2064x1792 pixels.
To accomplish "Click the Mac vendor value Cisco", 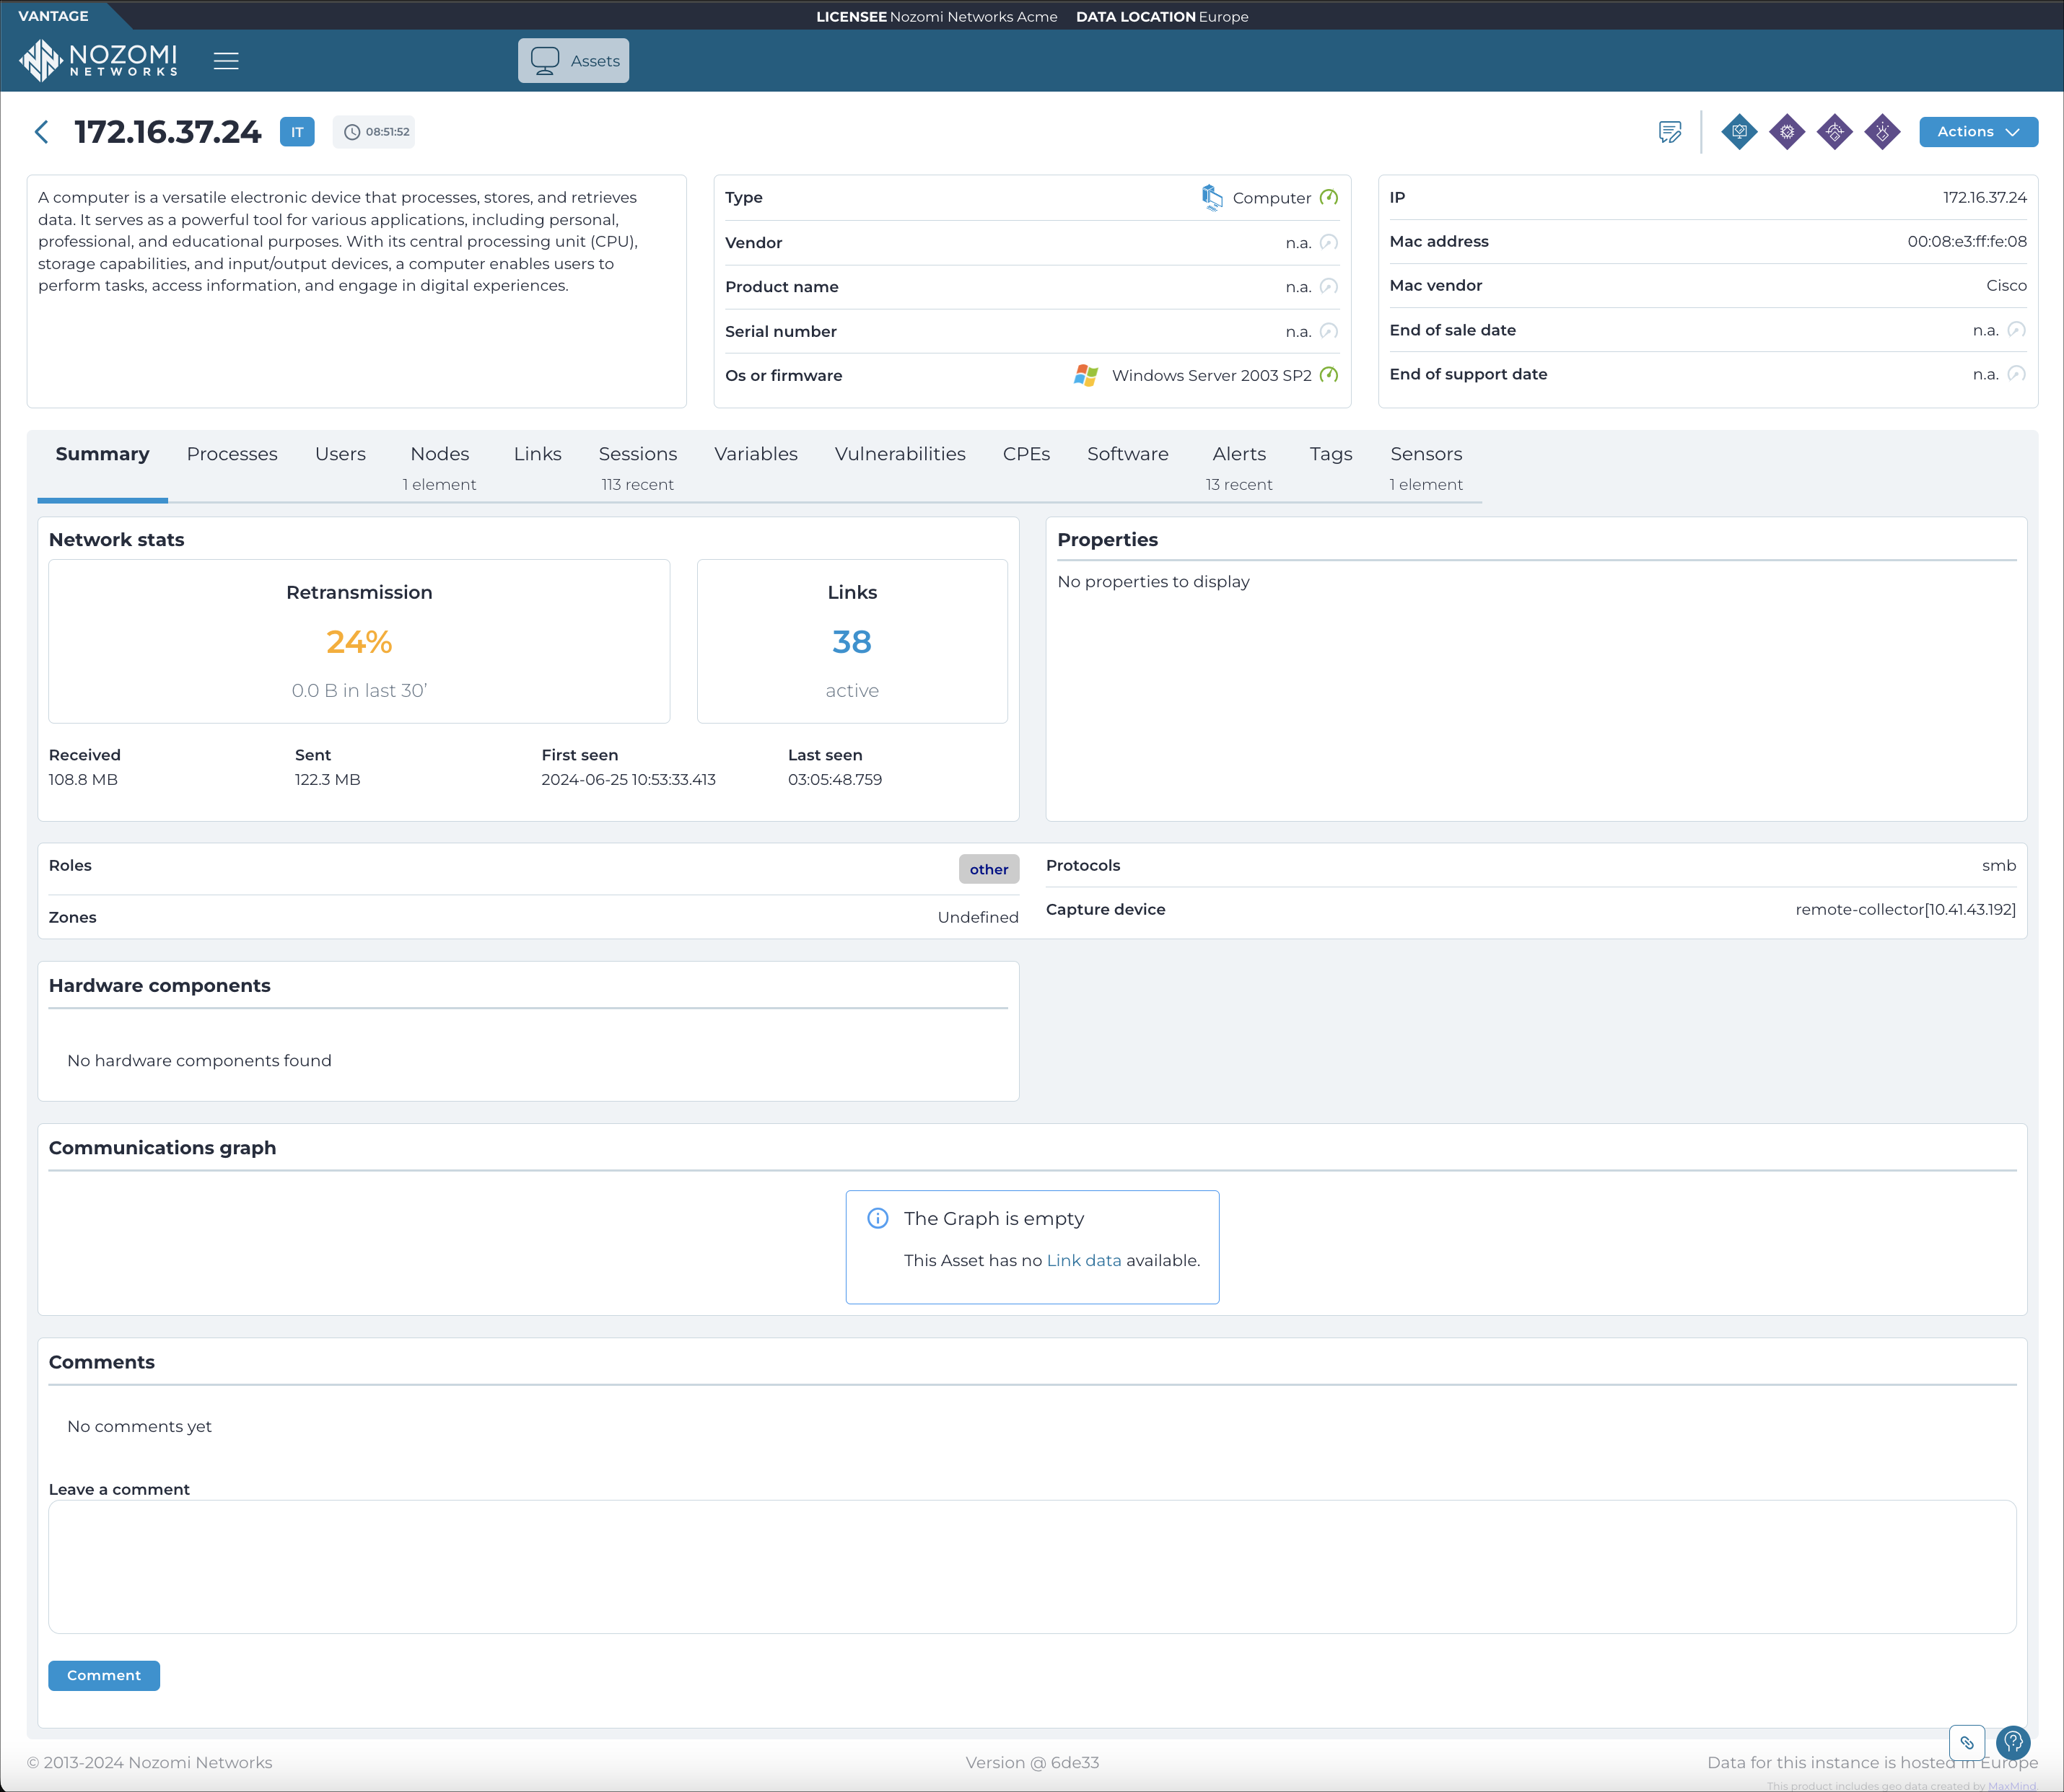I will click(x=2006, y=285).
